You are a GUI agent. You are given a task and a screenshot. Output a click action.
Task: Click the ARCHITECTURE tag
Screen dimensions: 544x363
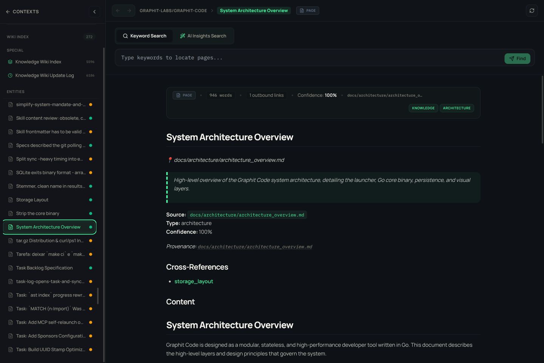point(457,108)
